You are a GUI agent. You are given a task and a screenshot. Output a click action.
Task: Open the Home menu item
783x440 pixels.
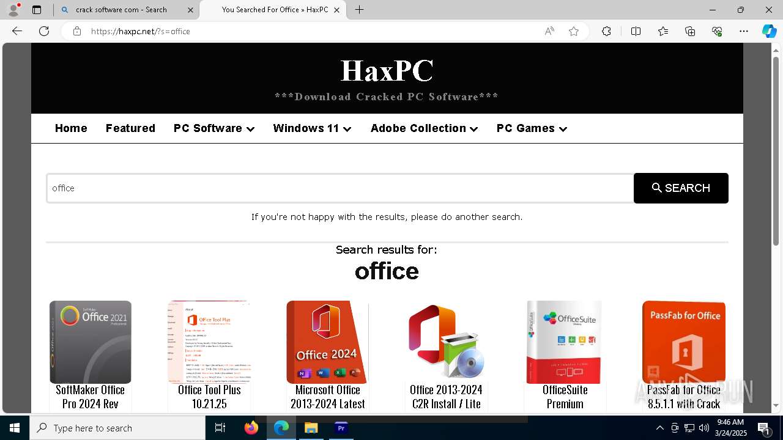71,128
